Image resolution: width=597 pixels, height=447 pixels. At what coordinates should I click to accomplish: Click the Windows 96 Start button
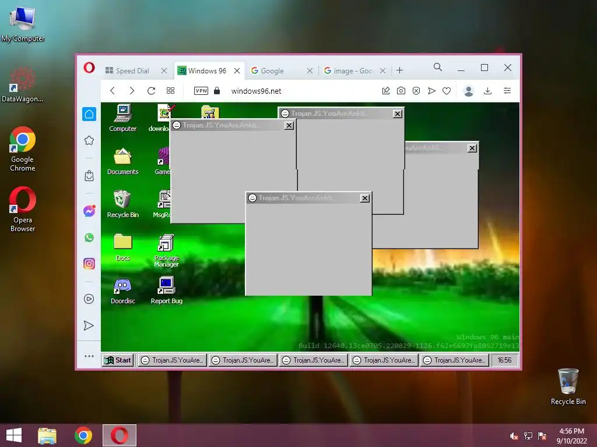(x=118, y=360)
